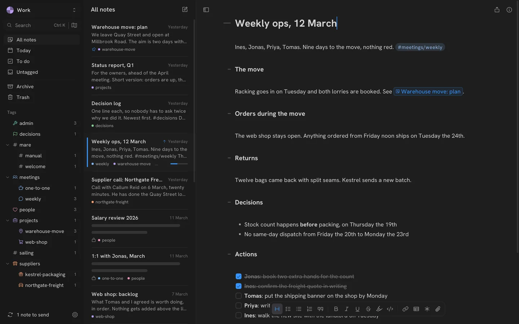Show Untagged notes

(x=42, y=72)
